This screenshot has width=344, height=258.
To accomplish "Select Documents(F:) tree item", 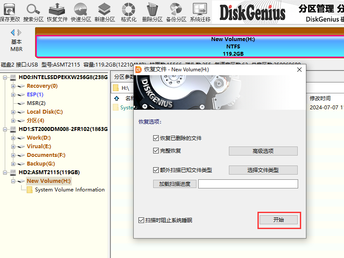I will tap(46, 155).
